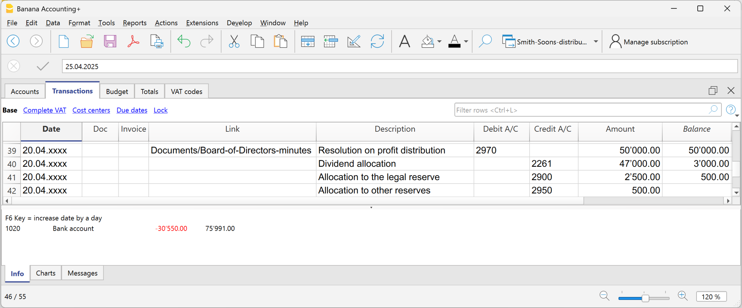This screenshot has height=308, width=742.
Task: Switch to the VAT codes tab
Action: (x=186, y=91)
